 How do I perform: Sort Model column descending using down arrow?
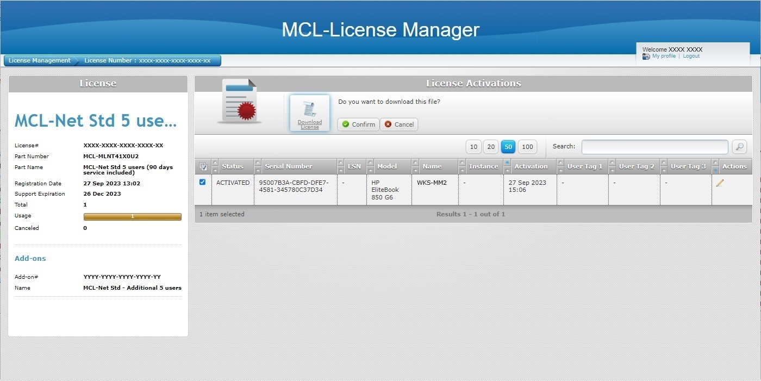370,170
